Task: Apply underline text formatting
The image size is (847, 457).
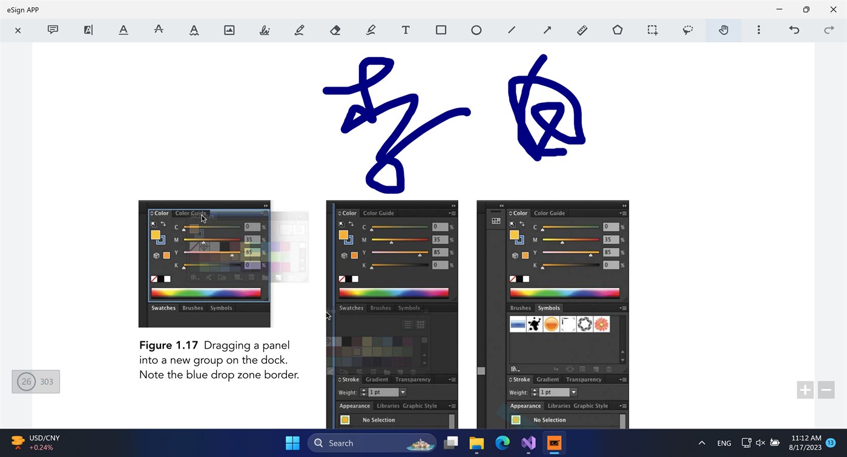Action: (x=123, y=30)
